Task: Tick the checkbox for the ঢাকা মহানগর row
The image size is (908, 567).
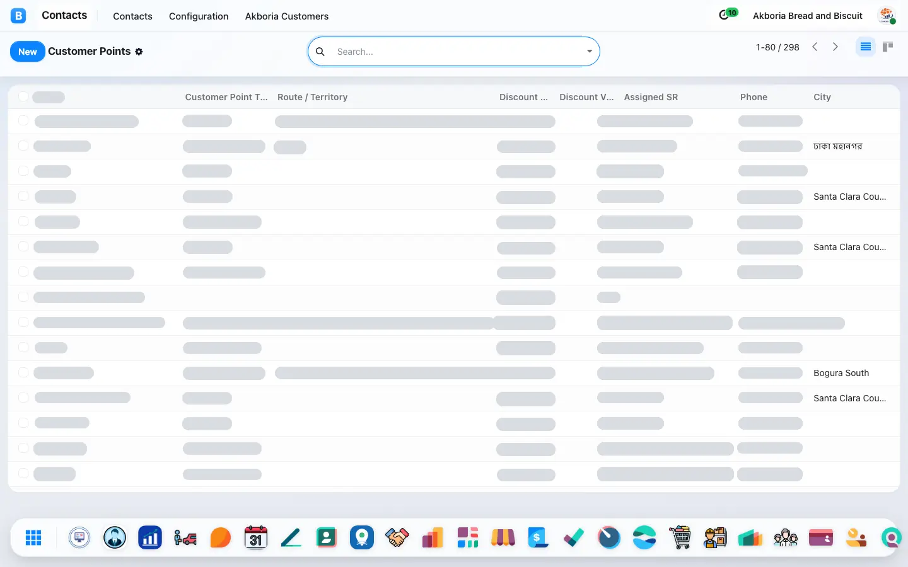Action: click(x=23, y=146)
